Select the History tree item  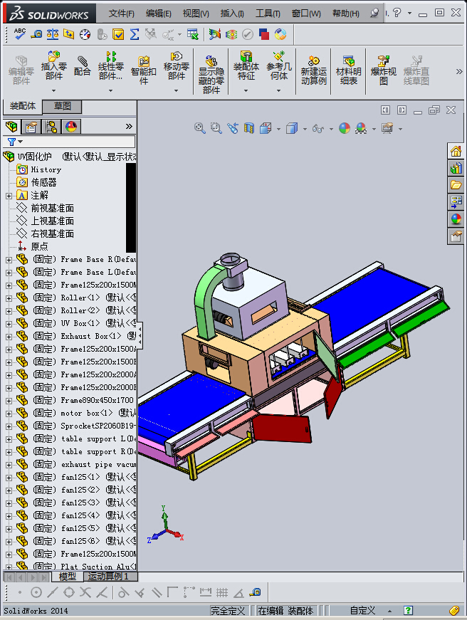click(46, 169)
